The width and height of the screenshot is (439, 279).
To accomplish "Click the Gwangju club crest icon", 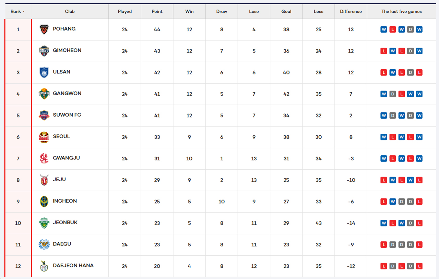I will (x=44, y=158).
